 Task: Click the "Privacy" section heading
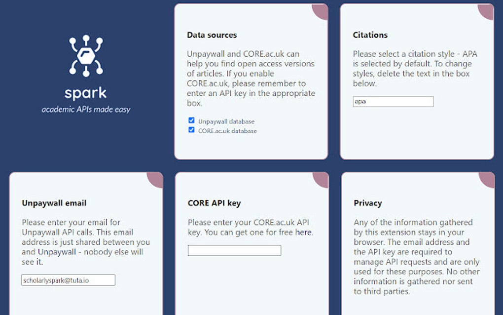click(x=368, y=203)
